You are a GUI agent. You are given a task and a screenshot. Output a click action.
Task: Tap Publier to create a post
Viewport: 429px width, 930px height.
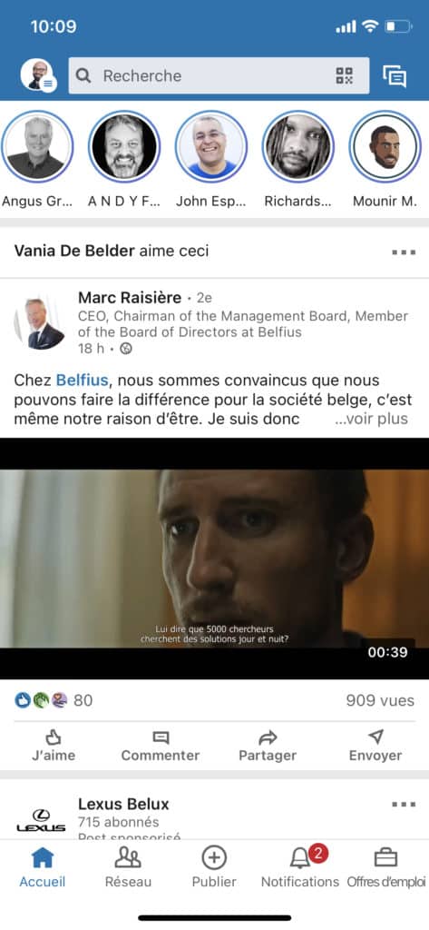tap(214, 867)
